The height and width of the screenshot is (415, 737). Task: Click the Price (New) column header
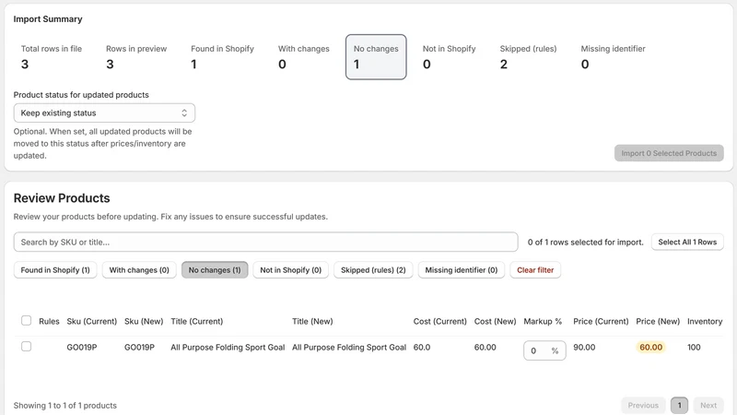658,321
